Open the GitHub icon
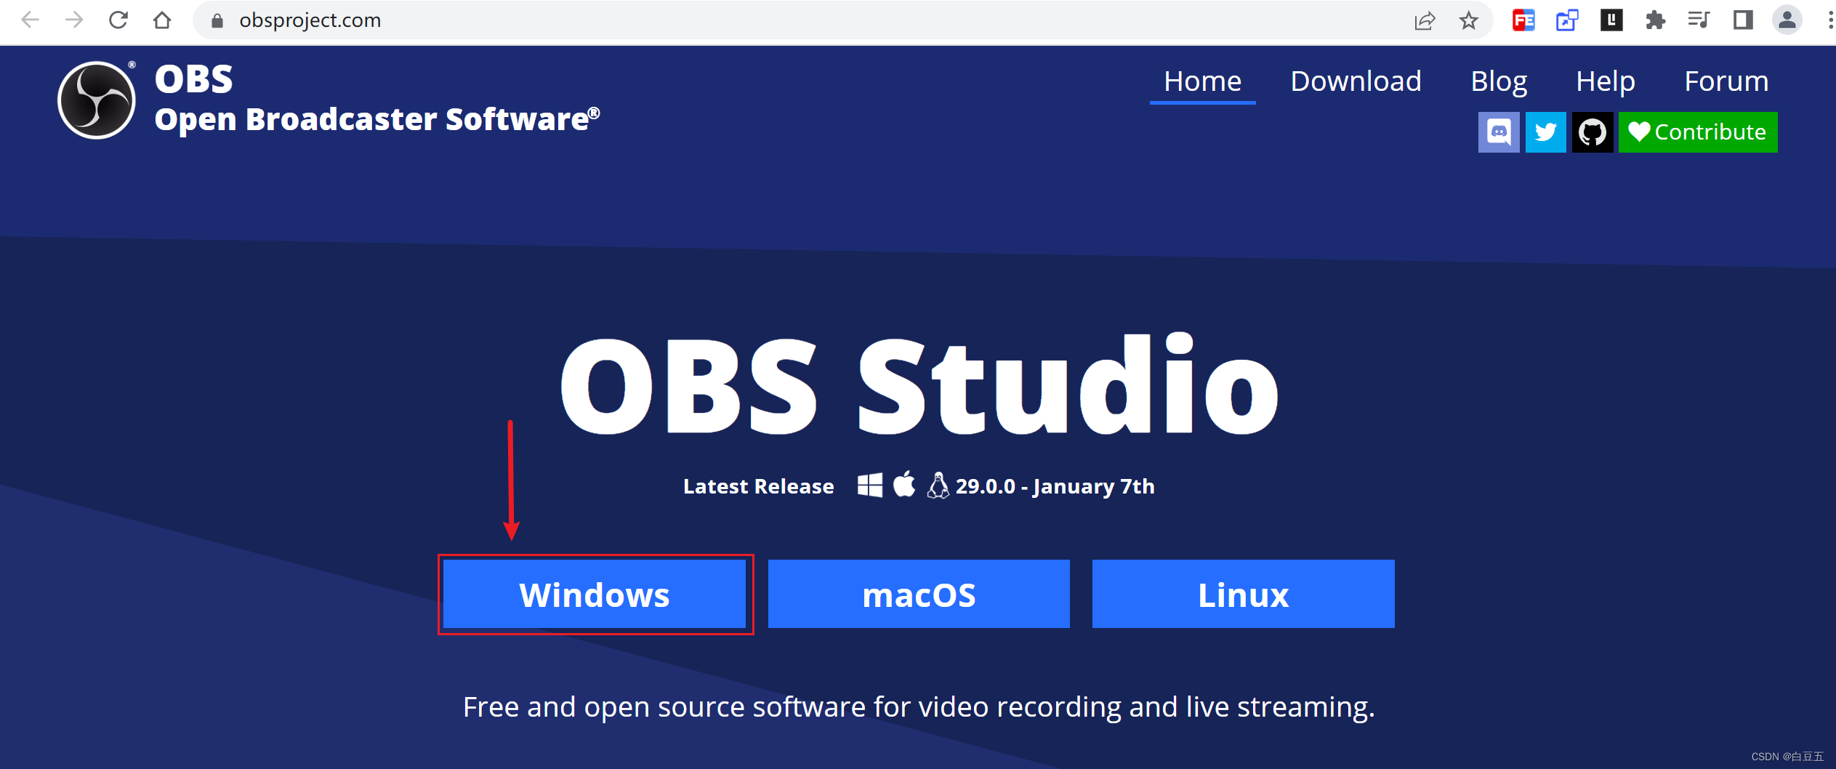The image size is (1836, 769). point(1593,132)
